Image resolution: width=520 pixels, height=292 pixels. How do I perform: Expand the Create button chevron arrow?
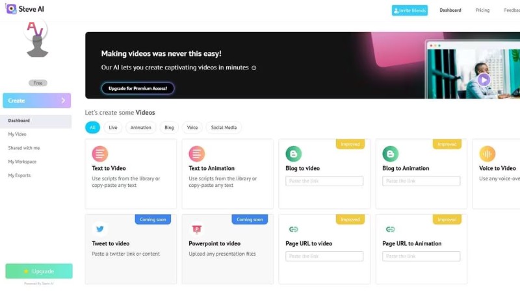tap(63, 101)
